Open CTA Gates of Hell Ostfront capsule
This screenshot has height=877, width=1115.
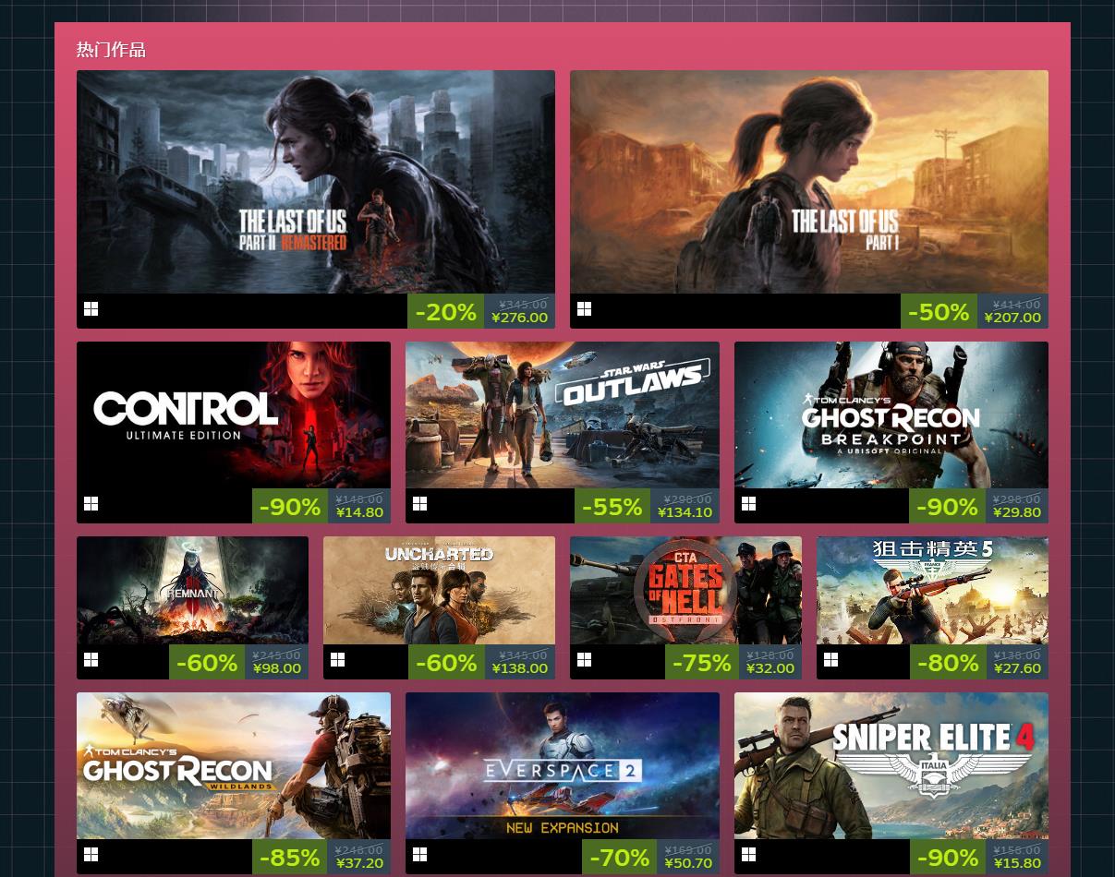click(x=685, y=590)
